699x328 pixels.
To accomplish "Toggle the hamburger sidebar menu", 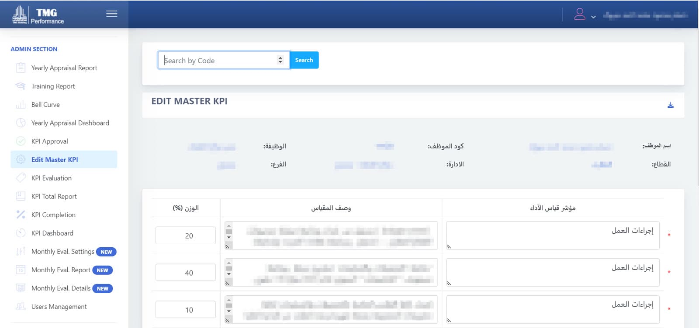I will [x=112, y=14].
